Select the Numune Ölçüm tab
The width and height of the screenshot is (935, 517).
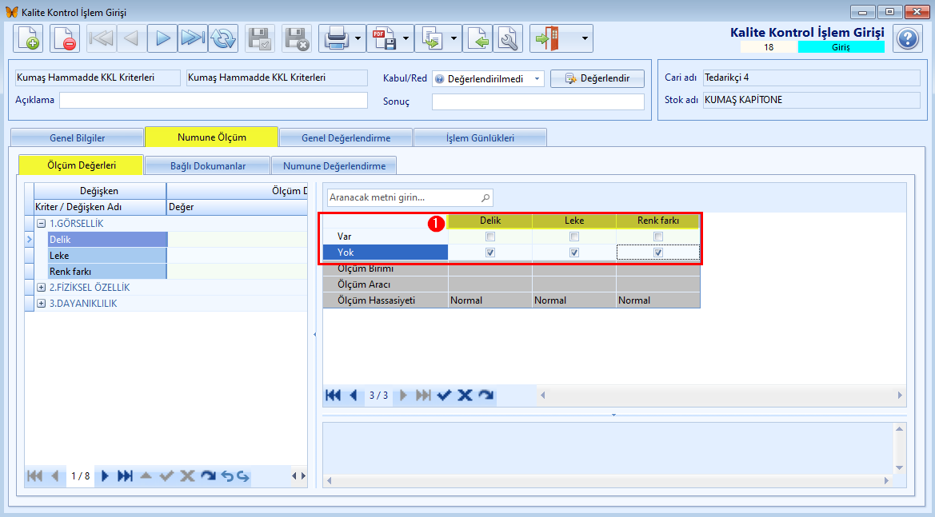(212, 137)
